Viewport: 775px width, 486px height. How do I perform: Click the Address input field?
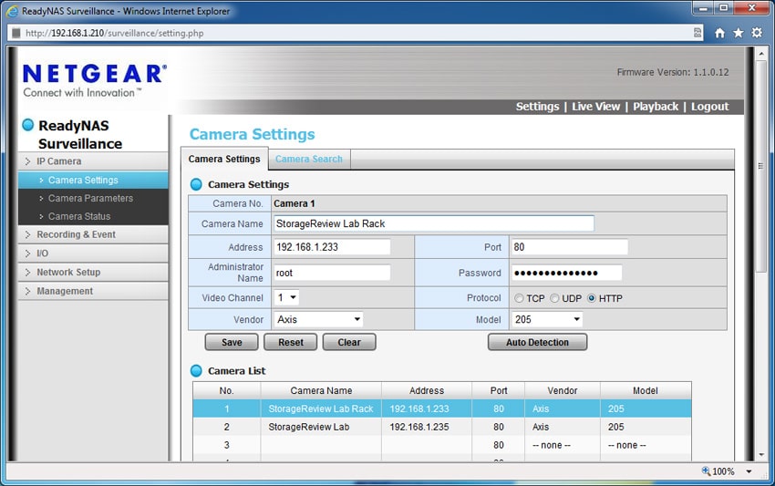click(x=332, y=247)
